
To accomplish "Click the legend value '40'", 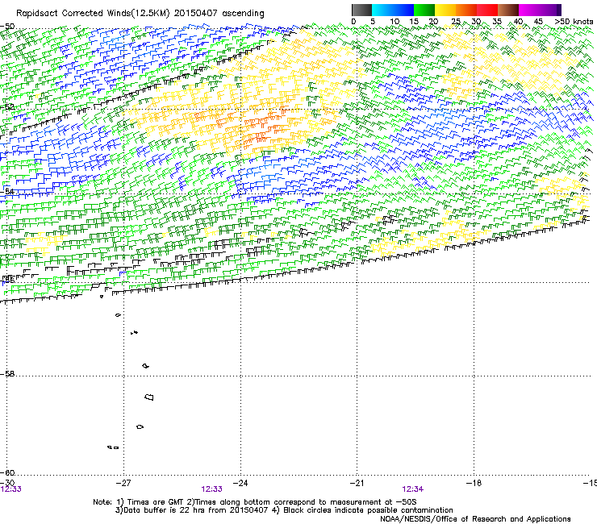I will pyautogui.click(x=518, y=22).
